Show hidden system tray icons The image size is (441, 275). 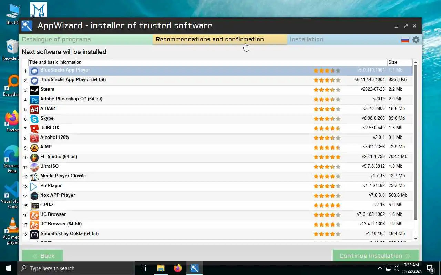pyautogui.click(x=380, y=268)
